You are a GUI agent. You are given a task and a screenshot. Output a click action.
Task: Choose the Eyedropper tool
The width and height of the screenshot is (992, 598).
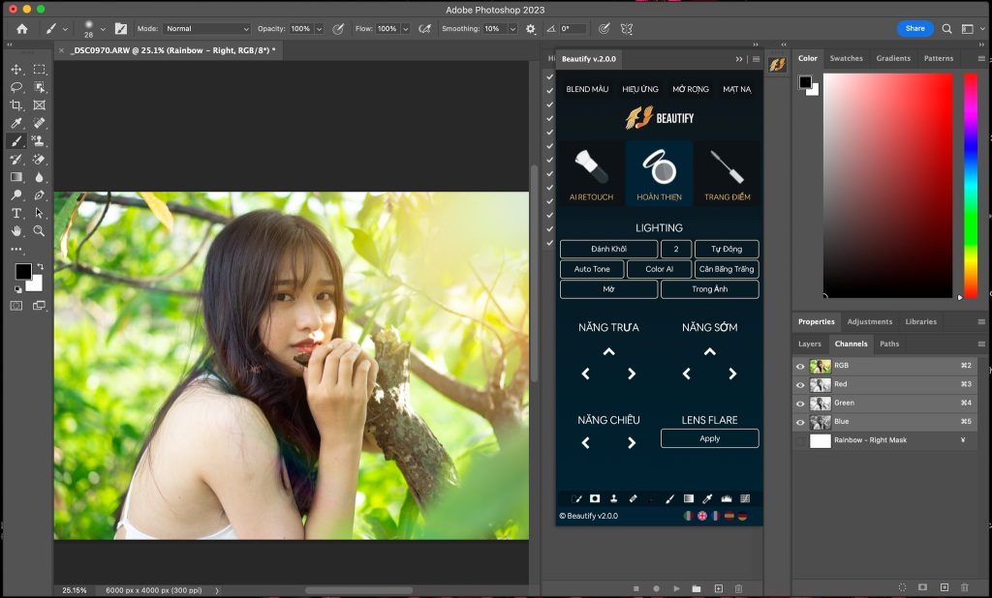tap(15, 122)
